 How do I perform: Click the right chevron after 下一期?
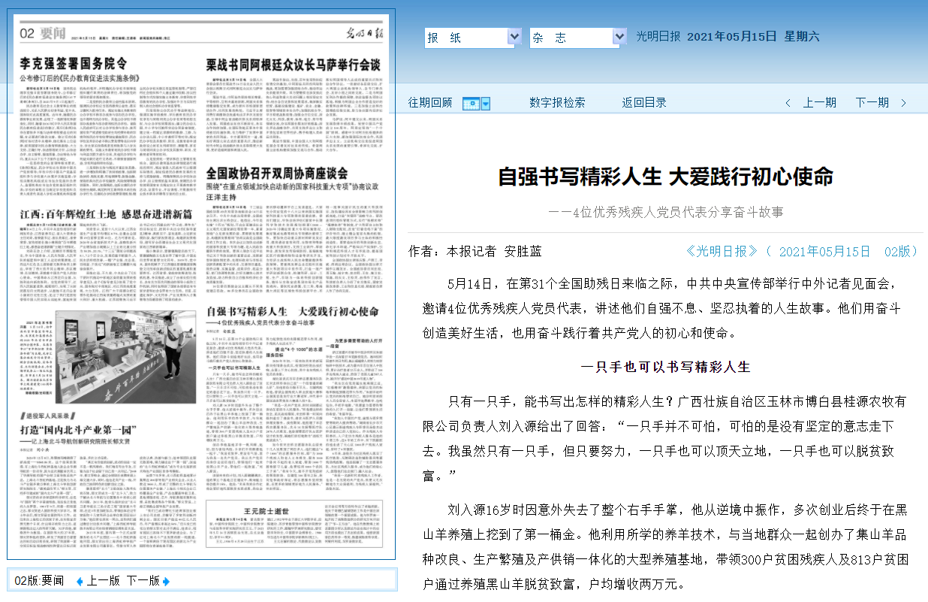(903, 103)
